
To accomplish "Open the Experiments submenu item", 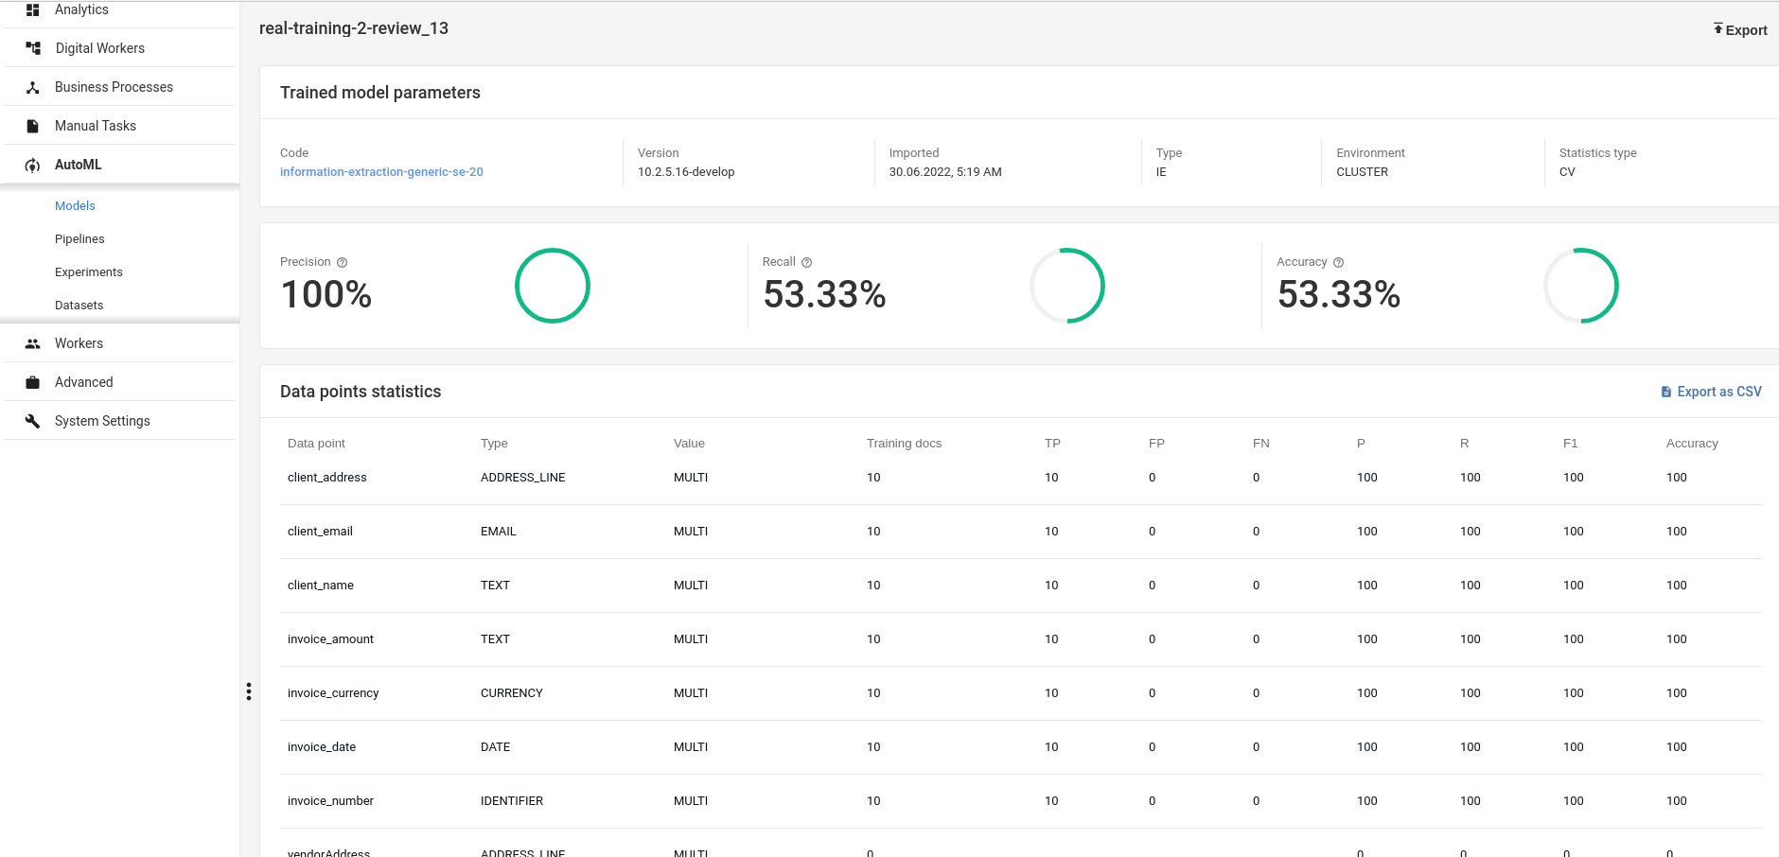I will 89,272.
